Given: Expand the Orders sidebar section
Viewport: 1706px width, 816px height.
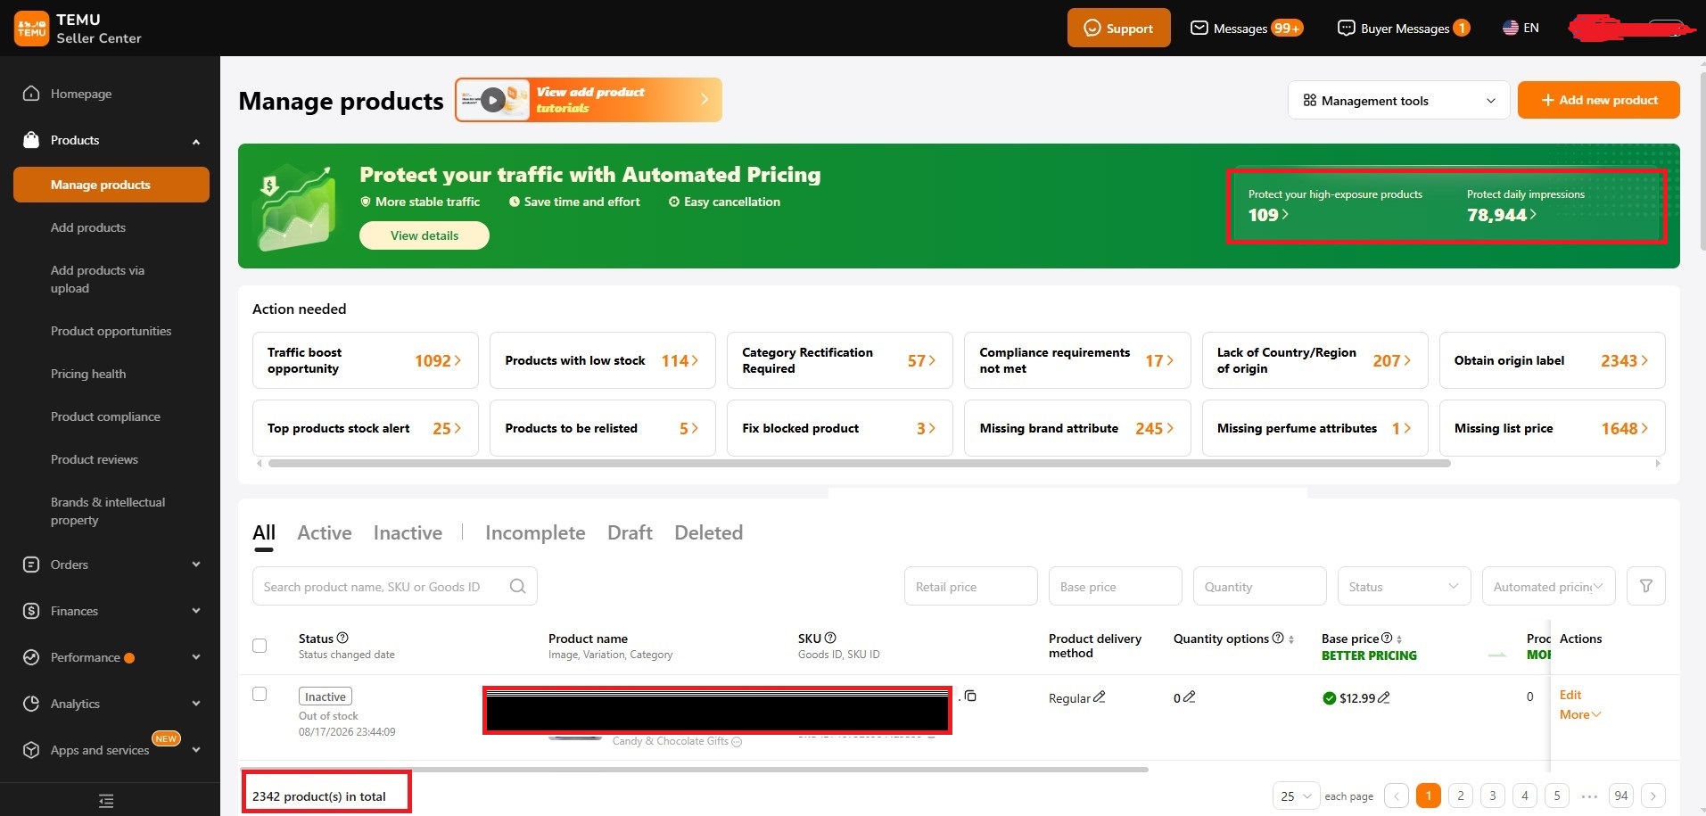Looking at the screenshot, I should pos(111,565).
